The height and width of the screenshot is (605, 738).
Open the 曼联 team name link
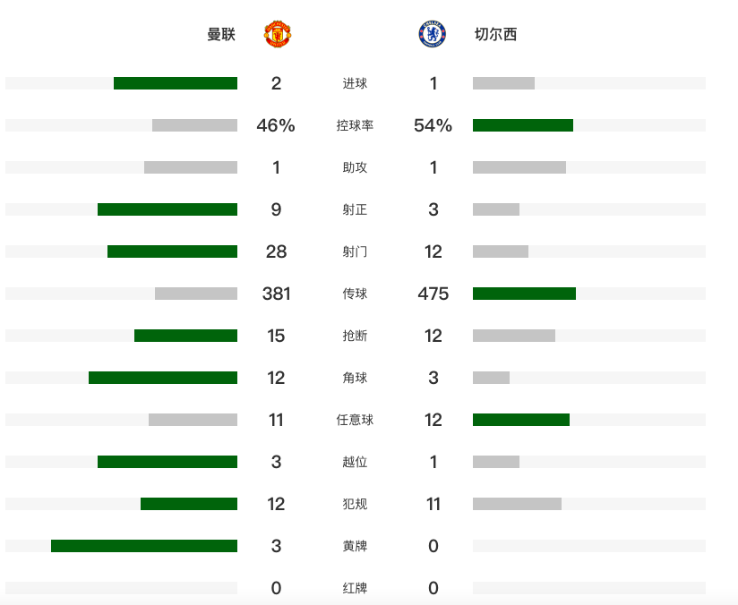point(221,34)
